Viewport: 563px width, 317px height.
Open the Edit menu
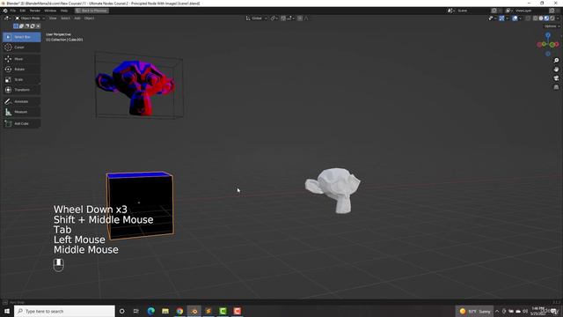coord(23,11)
